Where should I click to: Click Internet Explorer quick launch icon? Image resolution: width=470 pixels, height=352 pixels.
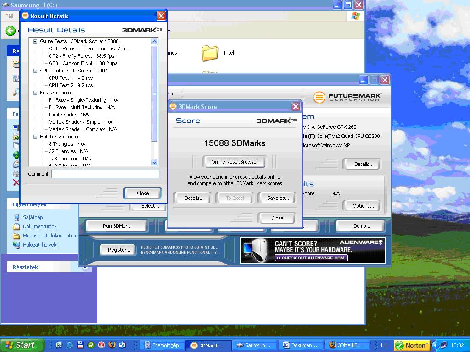coord(70,345)
